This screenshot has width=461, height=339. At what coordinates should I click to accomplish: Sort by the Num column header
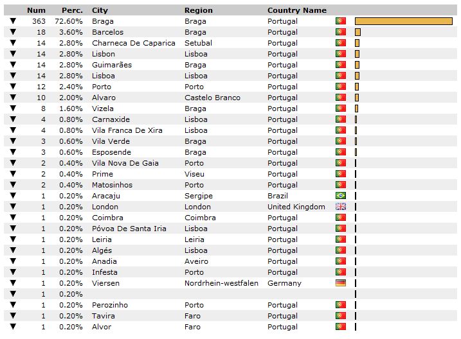(36, 10)
